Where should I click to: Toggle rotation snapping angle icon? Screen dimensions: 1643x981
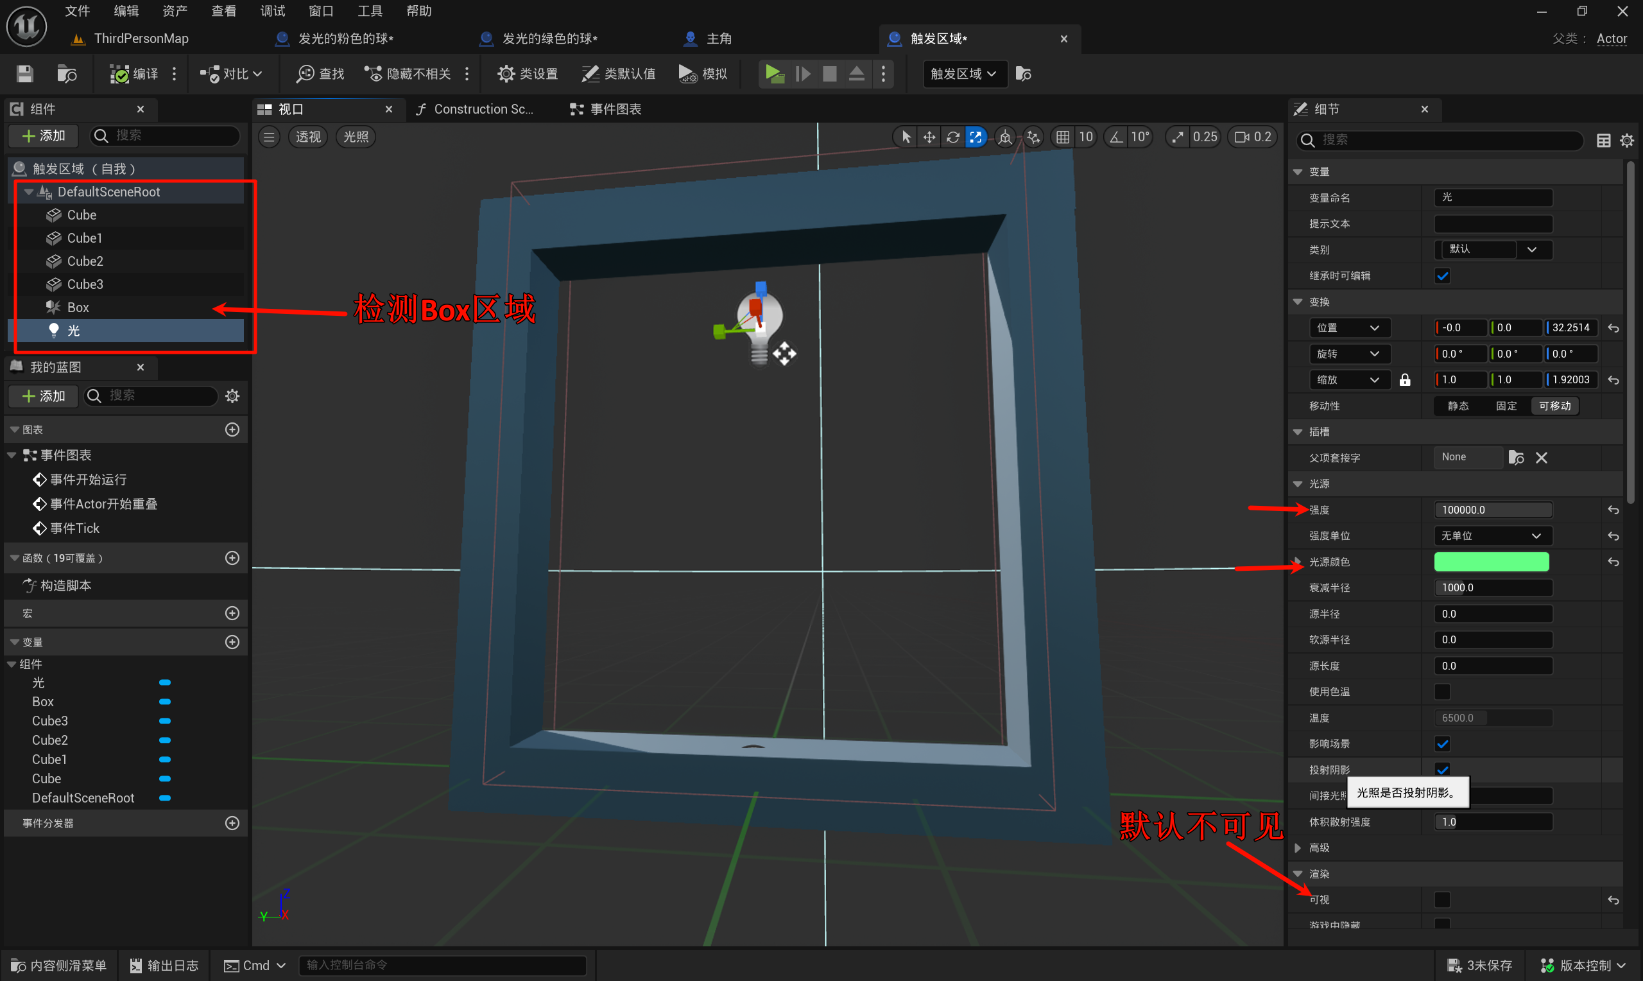[x=1116, y=137]
